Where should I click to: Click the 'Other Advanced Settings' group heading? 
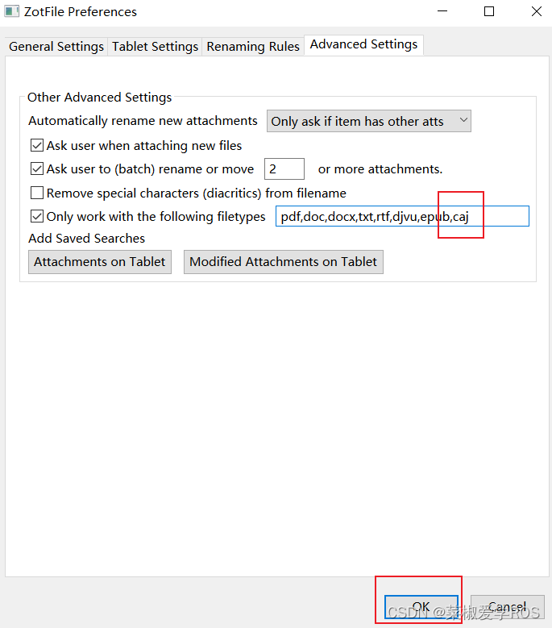pyautogui.click(x=99, y=98)
